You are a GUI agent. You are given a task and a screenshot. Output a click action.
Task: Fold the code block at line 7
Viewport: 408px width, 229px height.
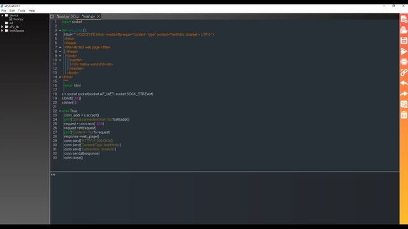[60, 47]
